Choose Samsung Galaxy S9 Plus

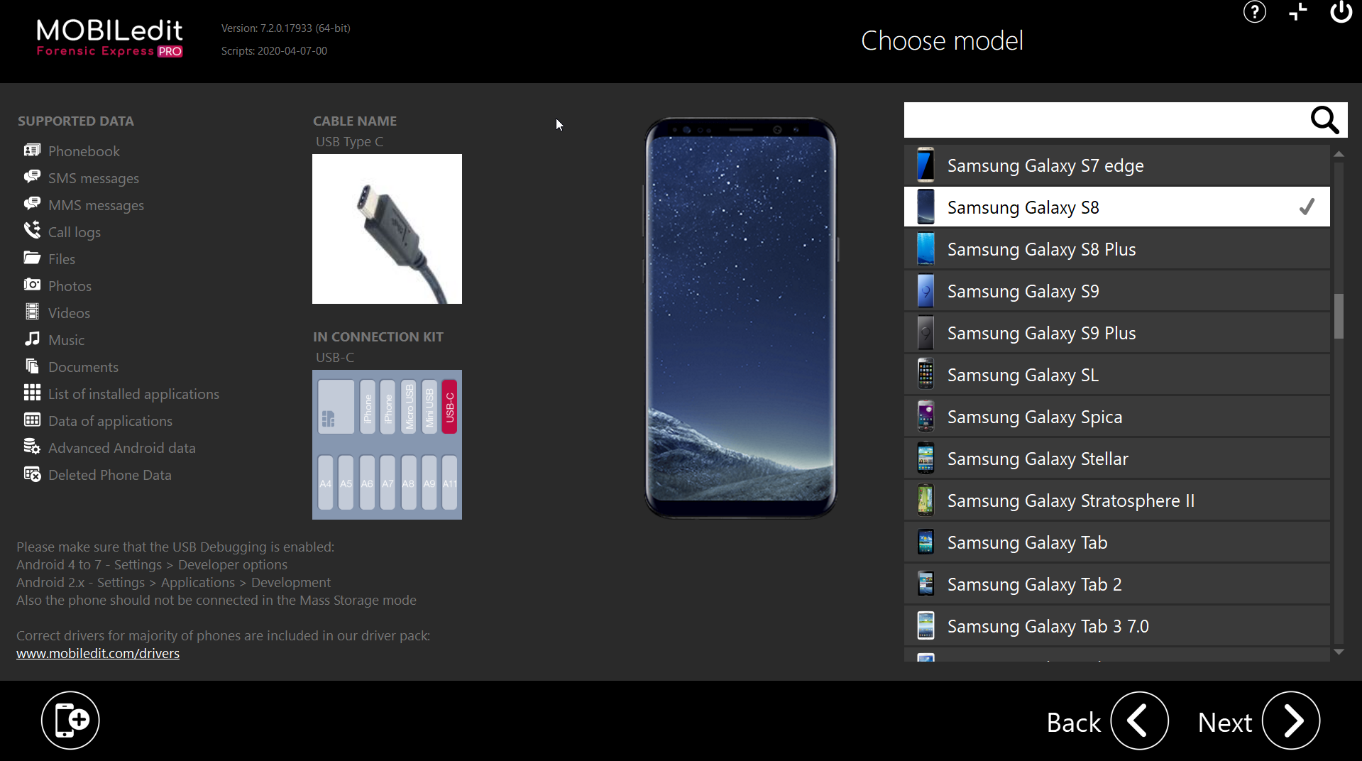click(x=1116, y=333)
